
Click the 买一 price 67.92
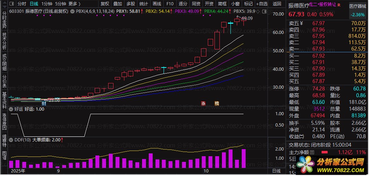pyautogui.click(x=318, y=56)
